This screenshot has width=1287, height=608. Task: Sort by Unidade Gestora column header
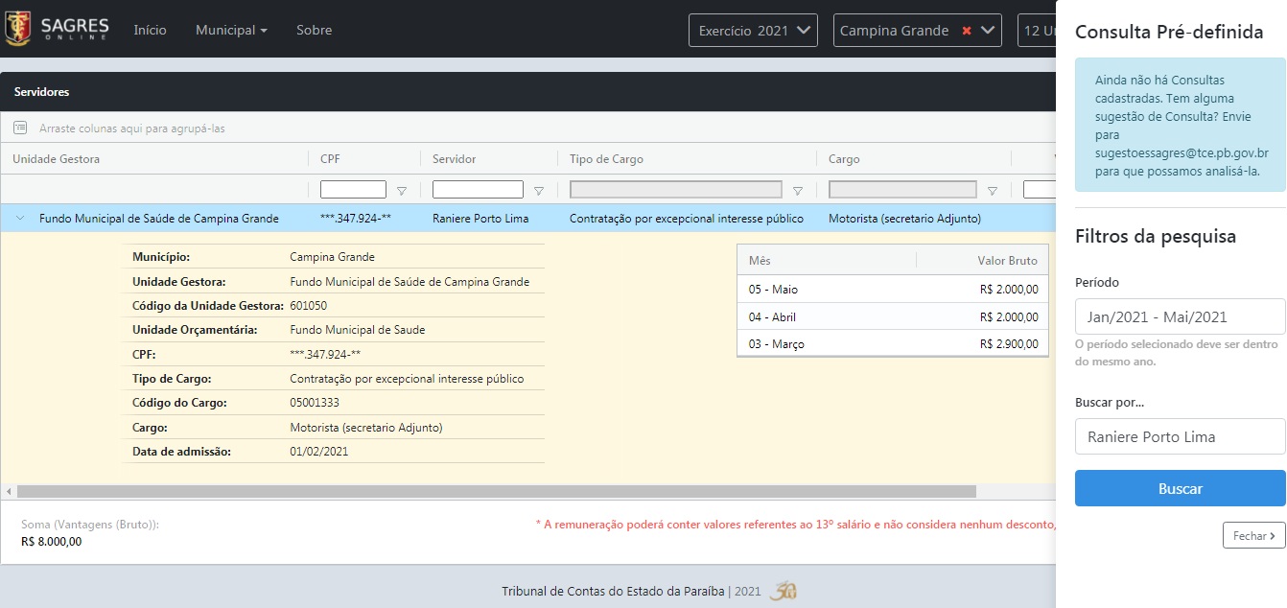pos(56,159)
